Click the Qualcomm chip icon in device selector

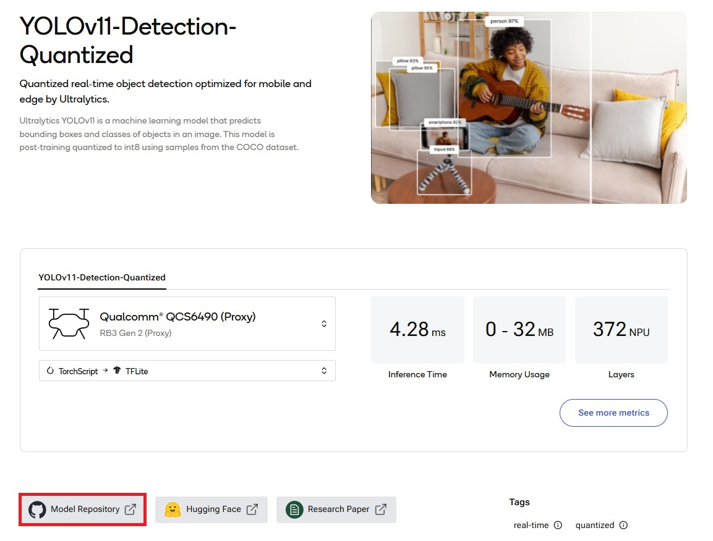pyautogui.click(x=68, y=322)
